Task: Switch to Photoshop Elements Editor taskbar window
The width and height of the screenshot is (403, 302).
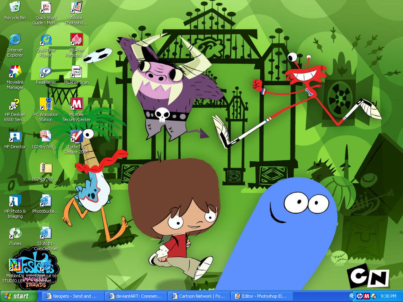Action: (262, 296)
